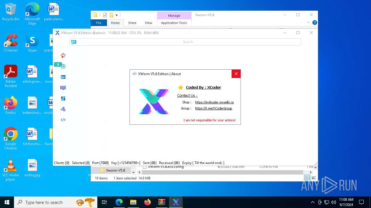This screenshot has height=208, width=371.
Task: Open CCleaner desktop shortcut
Action: (11, 43)
